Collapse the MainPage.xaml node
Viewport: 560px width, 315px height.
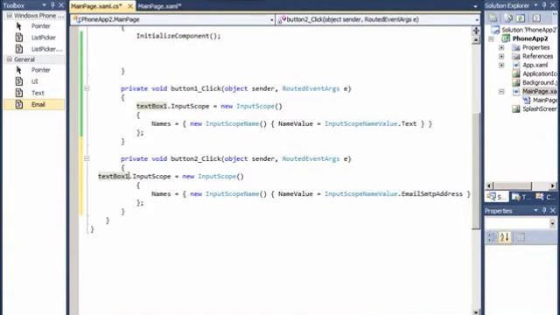click(501, 92)
